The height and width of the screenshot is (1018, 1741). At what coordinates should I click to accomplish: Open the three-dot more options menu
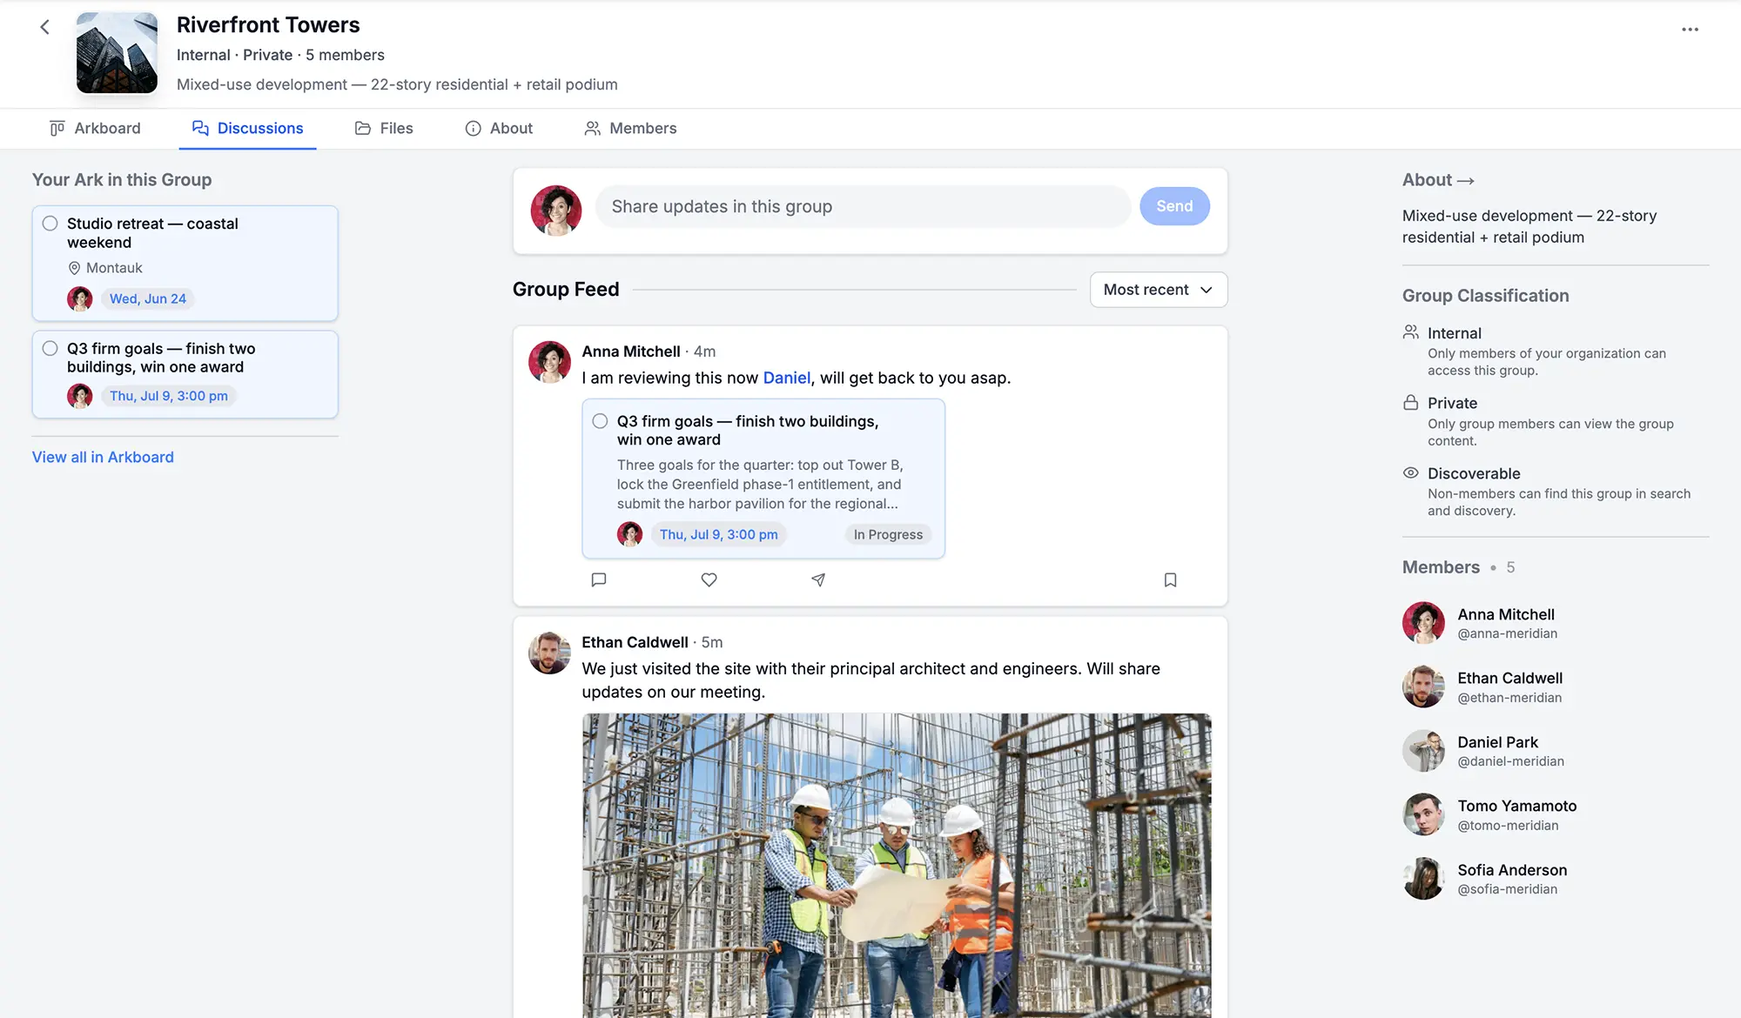1690,30
